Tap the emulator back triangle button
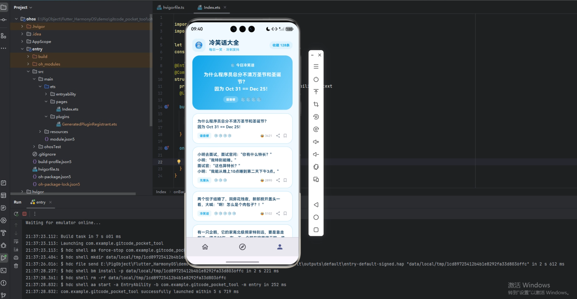Viewport: 577px width, 299px height. click(x=316, y=205)
